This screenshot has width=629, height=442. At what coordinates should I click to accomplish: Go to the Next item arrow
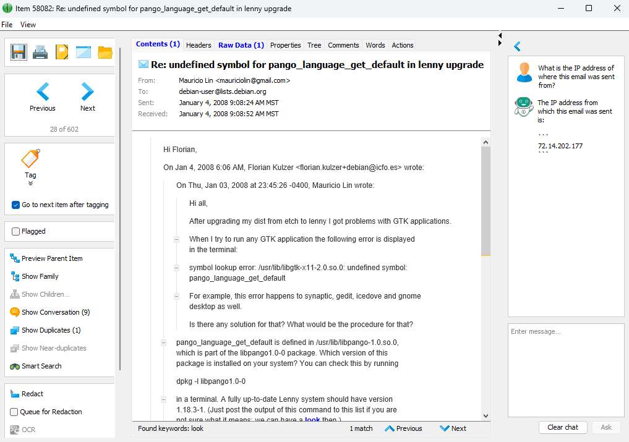coord(87,91)
